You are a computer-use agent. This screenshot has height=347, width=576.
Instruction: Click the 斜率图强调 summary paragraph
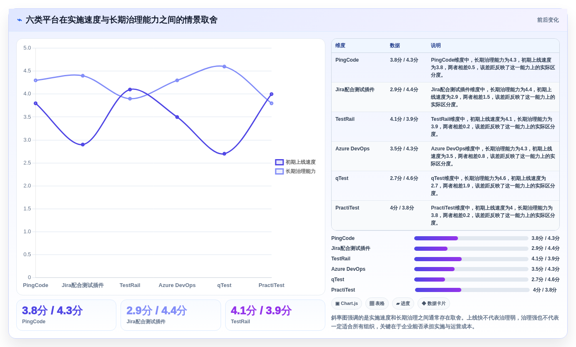tap(445, 322)
